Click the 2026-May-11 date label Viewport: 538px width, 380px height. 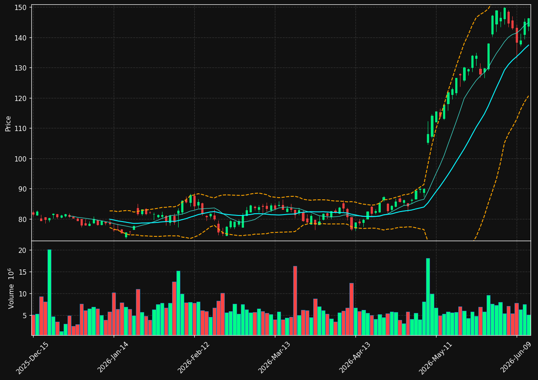tap(435, 358)
